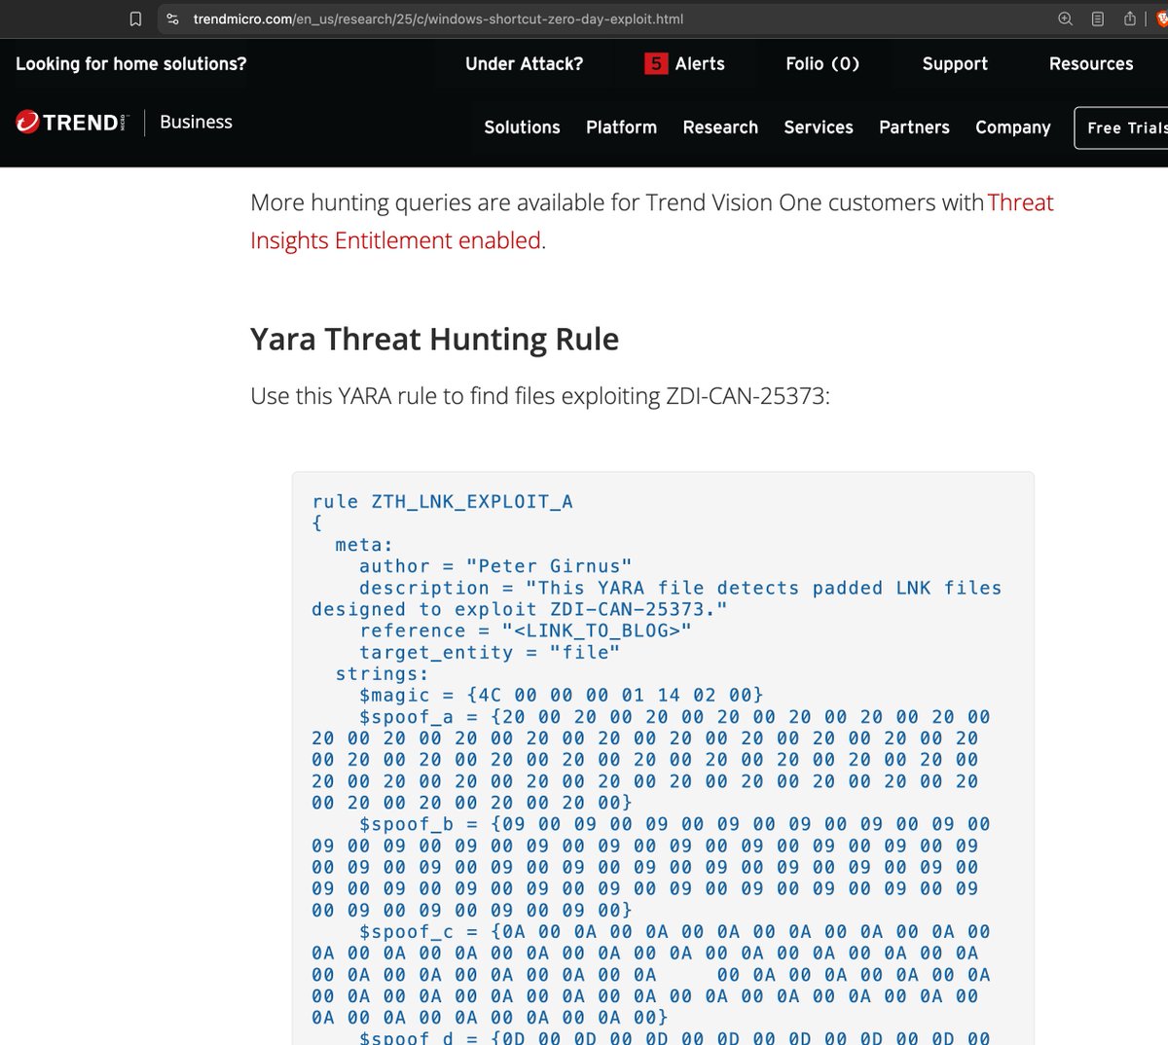Click the $spoof_b definition line
Viewport: 1168px width, 1045px height.
point(675,824)
